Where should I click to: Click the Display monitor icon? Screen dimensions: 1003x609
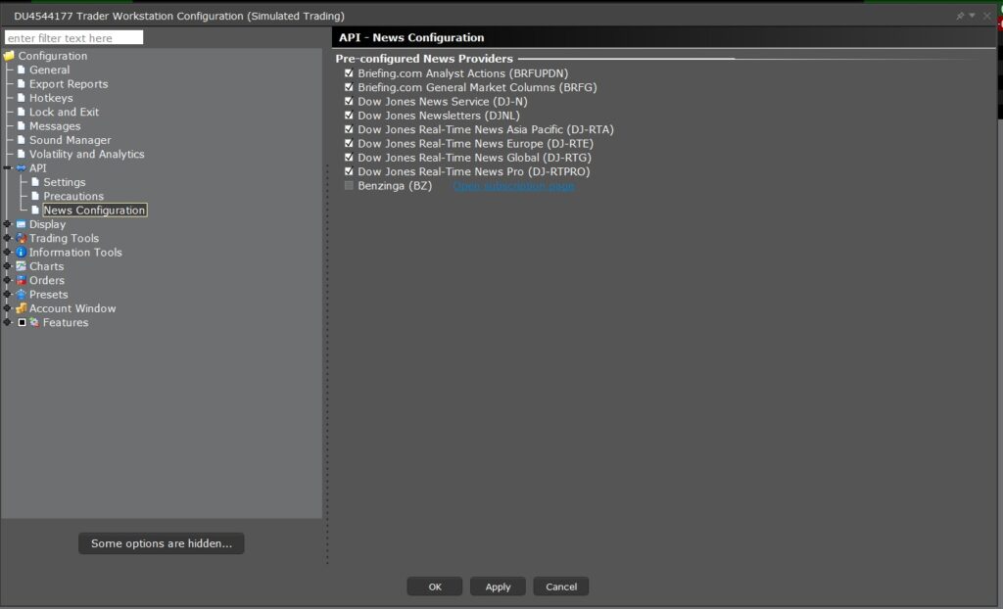(x=22, y=224)
